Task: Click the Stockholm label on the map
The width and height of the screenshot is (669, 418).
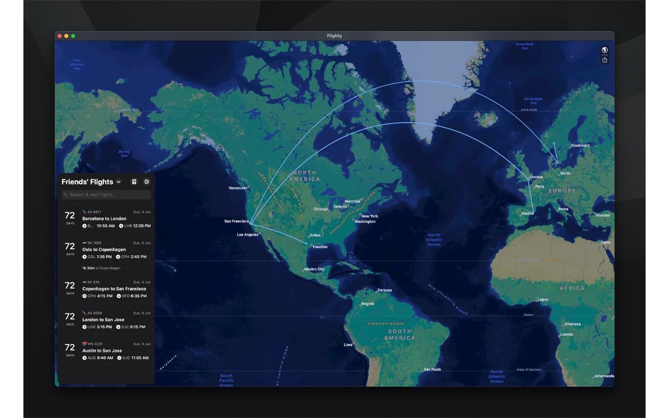Action: [x=580, y=145]
